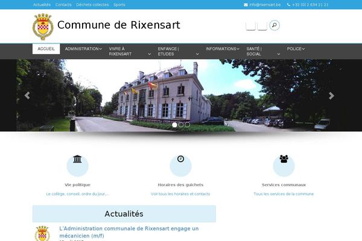Open Contacts in the top bar
This screenshot has height=241, width=362.
(63, 5)
